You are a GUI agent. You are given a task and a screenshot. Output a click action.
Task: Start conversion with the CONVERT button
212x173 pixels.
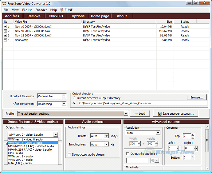pyautogui.click(x=56, y=16)
